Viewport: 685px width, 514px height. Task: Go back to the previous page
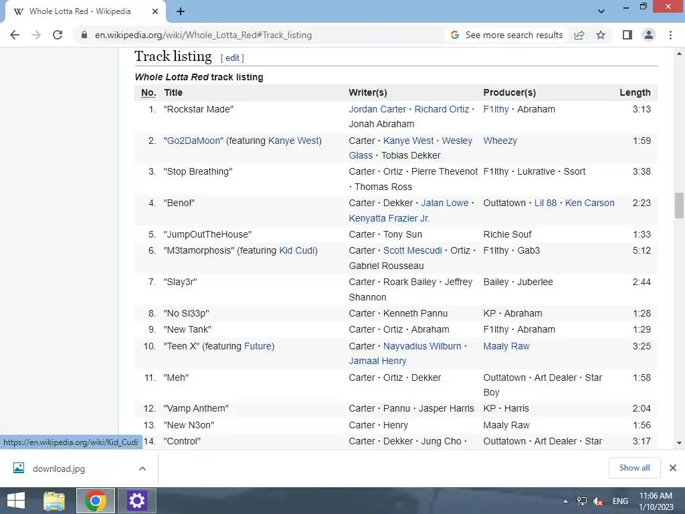tap(15, 35)
